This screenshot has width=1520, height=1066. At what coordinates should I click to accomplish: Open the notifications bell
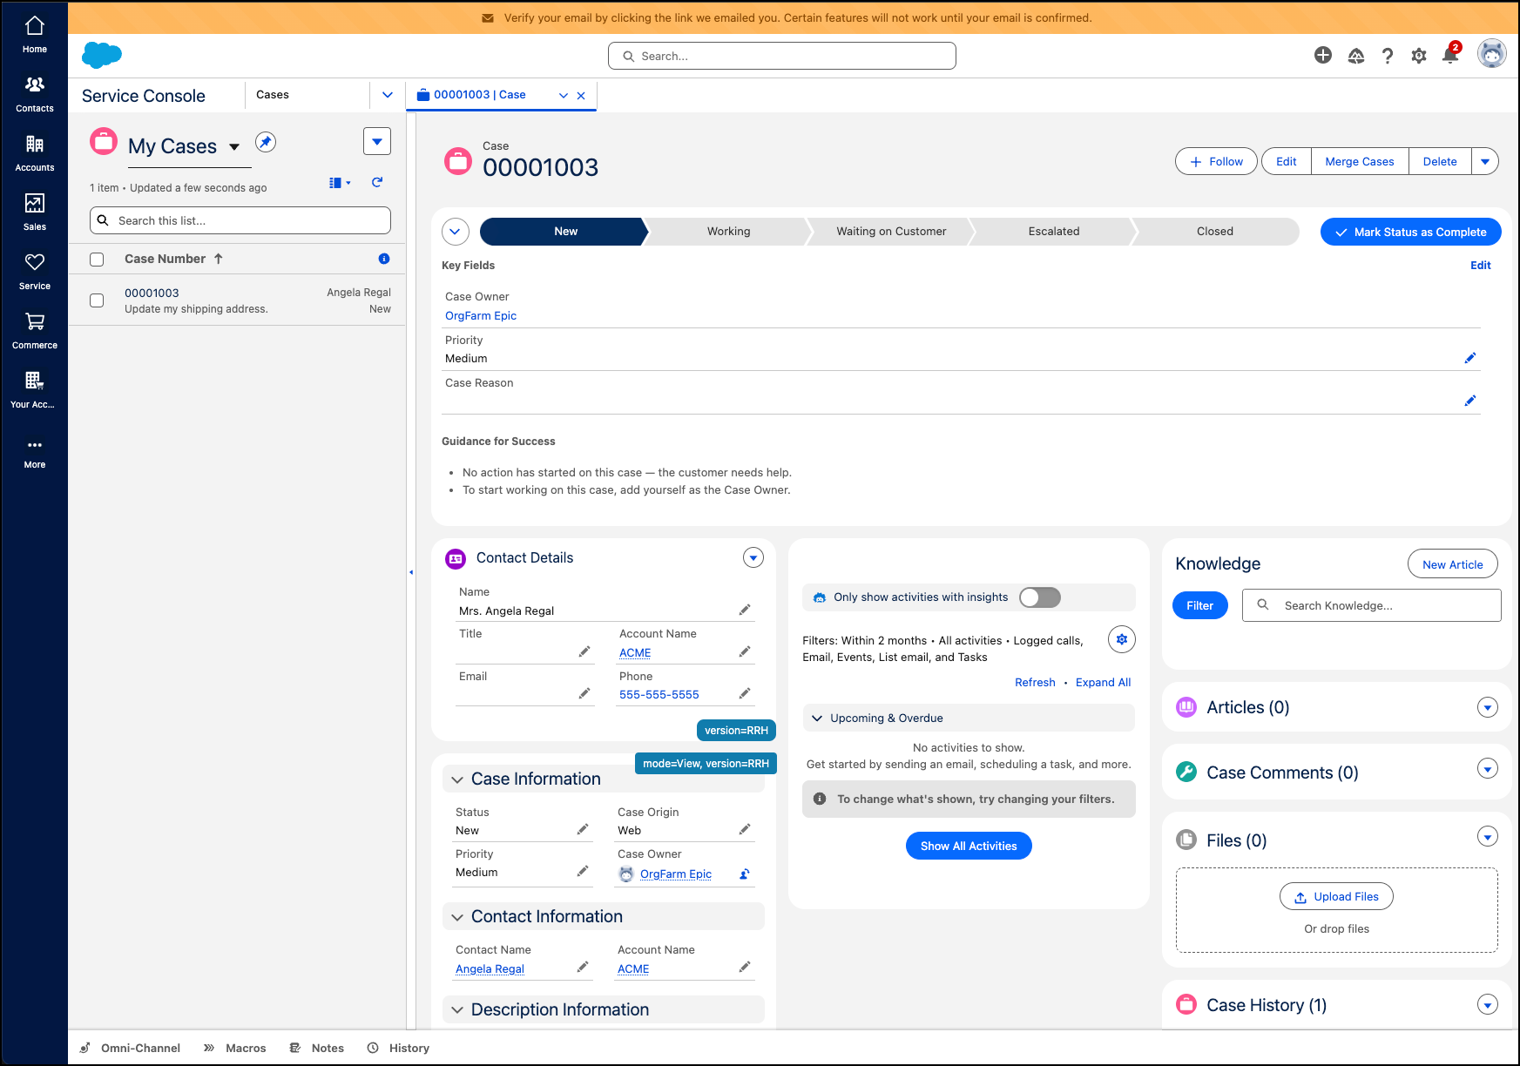point(1450,55)
